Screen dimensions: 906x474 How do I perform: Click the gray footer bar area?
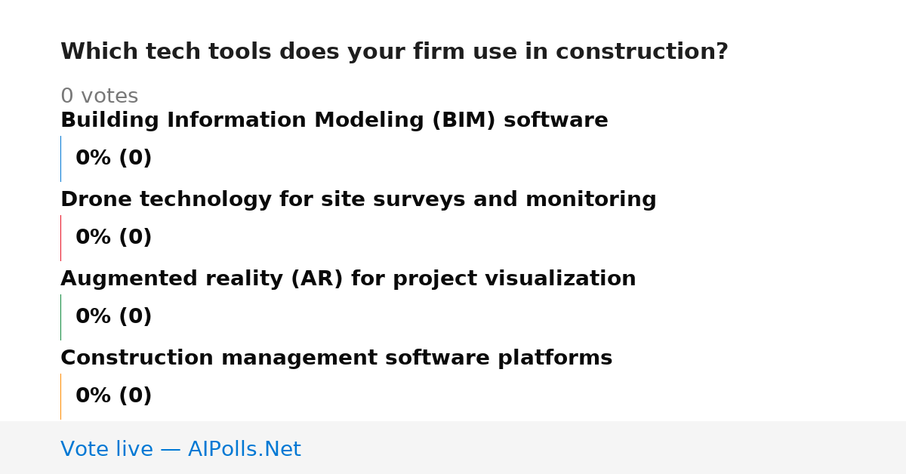[x=453, y=448]
